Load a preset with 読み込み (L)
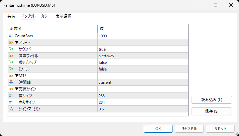Image resolution: width=239 pixels, height=136 pixels. [212, 100]
